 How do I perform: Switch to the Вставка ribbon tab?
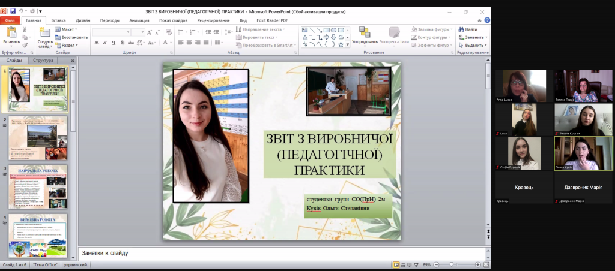(59, 20)
